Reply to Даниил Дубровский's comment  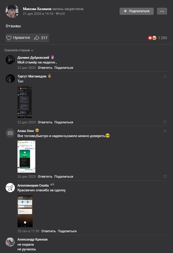pyautogui.click(x=45, y=68)
